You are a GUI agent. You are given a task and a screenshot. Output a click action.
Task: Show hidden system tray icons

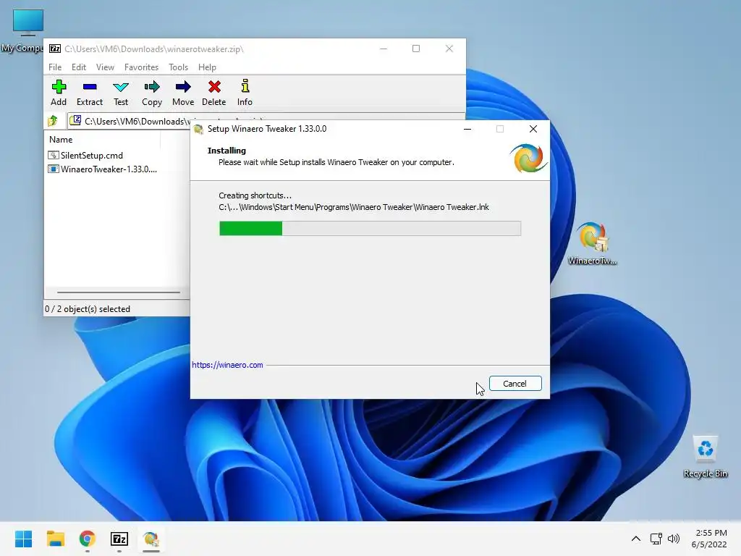click(636, 539)
